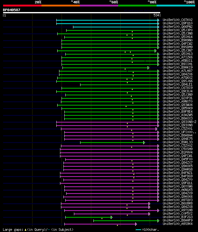Image resolution: width=198 pixels, height=232 pixels.
Task: Open the truncated UniRef100_UPI000.. hit
Action: (179, 132)
